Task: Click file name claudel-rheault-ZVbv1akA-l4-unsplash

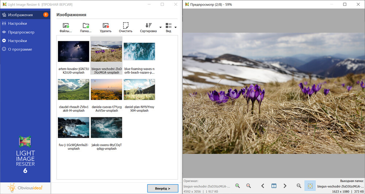Action: (73, 109)
